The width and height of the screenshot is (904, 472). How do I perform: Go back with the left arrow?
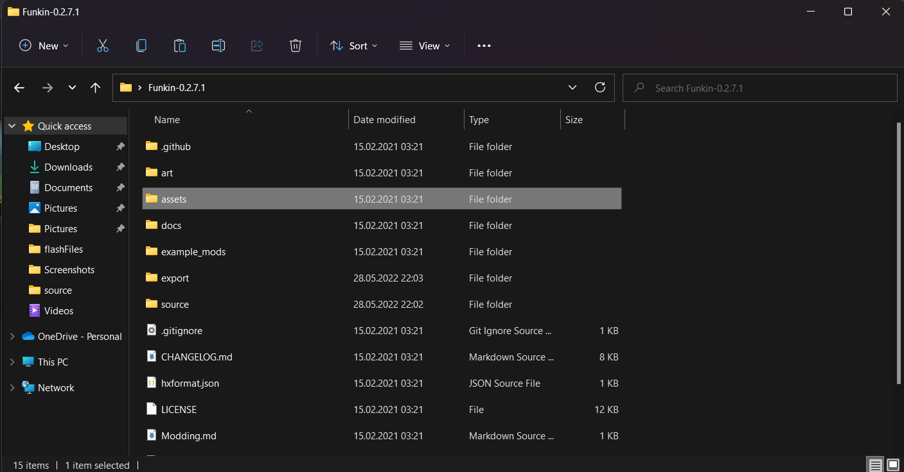click(x=19, y=88)
